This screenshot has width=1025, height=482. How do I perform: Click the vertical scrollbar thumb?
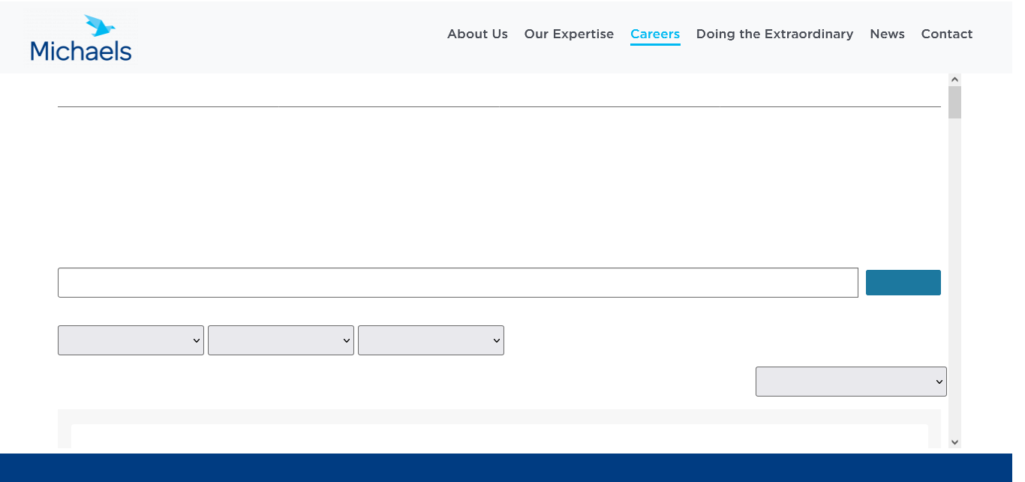click(x=954, y=103)
